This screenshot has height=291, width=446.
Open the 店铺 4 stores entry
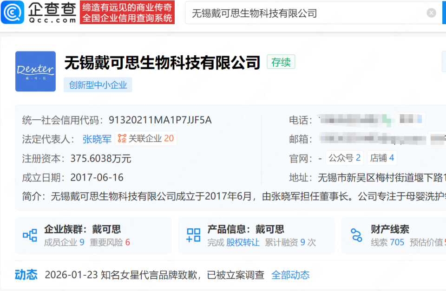point(382,158)
